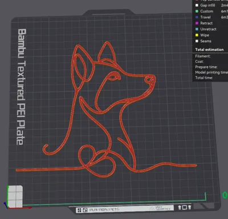Toggle Retract markers in the legend
This screenshot has height=219, width=228.
tap(204, 23)
